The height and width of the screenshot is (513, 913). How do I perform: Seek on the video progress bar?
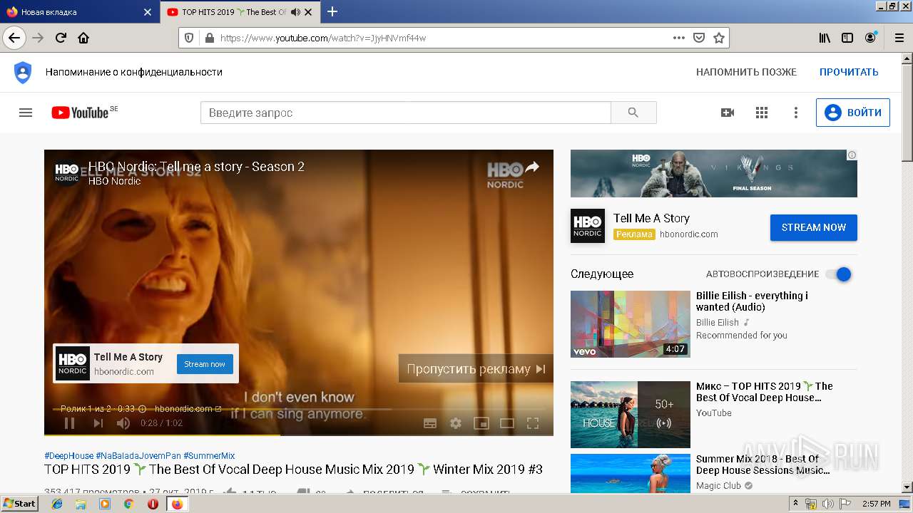pos(299,435)
